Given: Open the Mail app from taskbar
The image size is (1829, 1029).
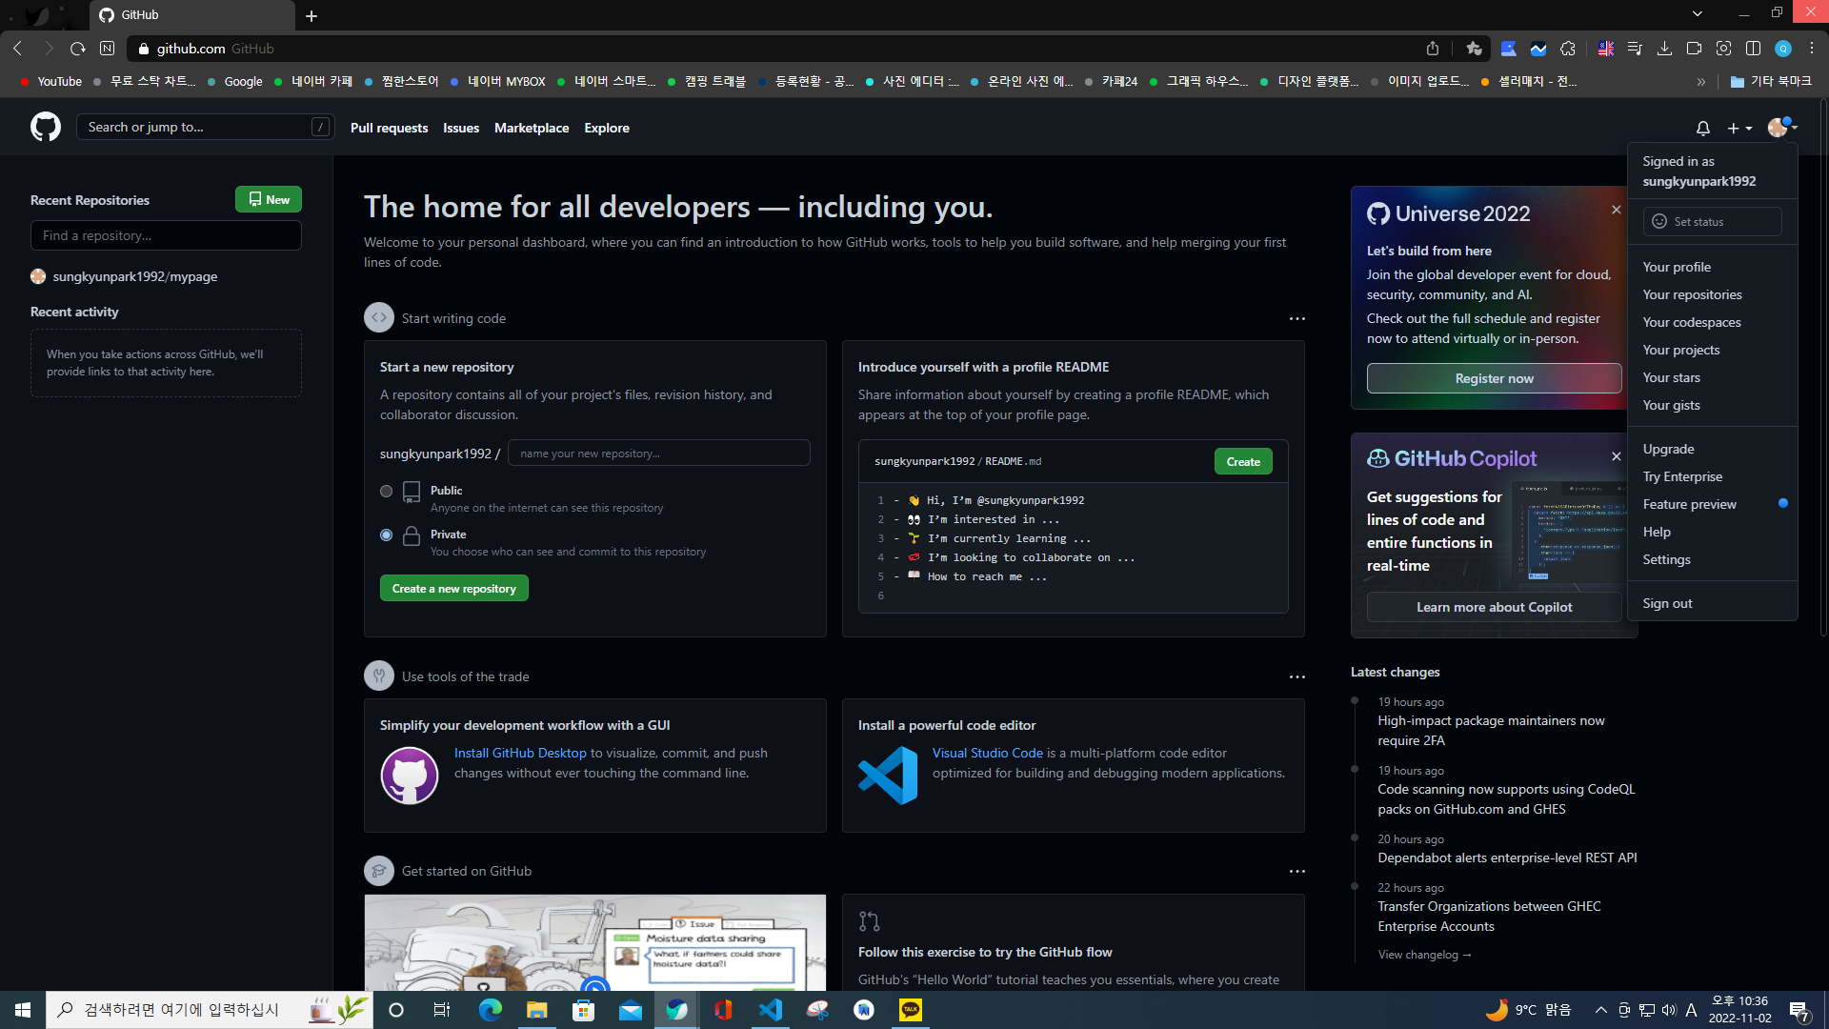Looking at the screenshot, I should click(x=631, y=1010).
